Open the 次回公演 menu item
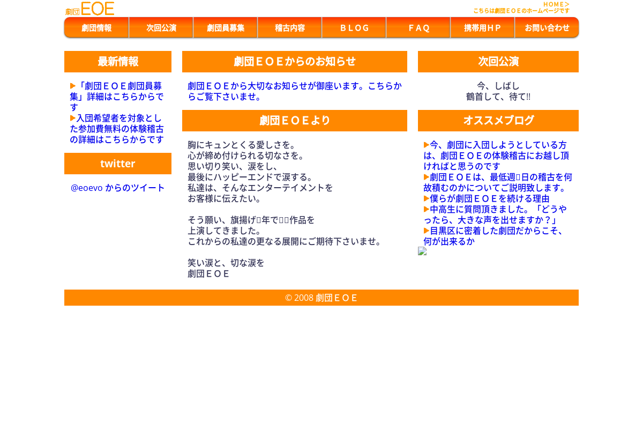Image resolution: width=643 pixels, height=429 pixels. 161,28
